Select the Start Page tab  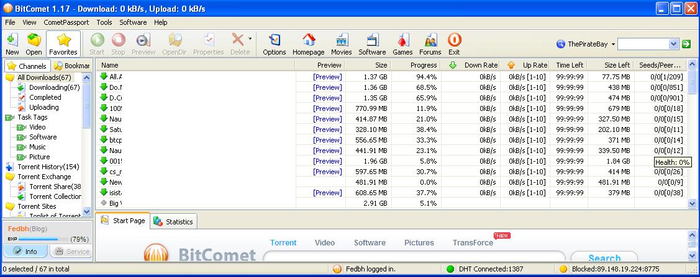[123, 221]
